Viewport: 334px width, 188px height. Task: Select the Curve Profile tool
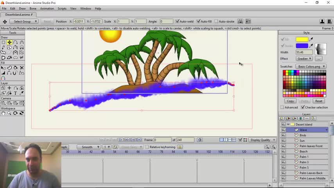coord(22,73)
